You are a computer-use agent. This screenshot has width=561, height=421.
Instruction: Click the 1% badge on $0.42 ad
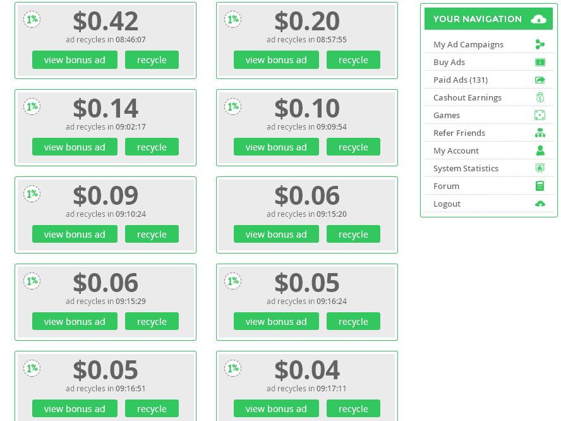(32, 19)
